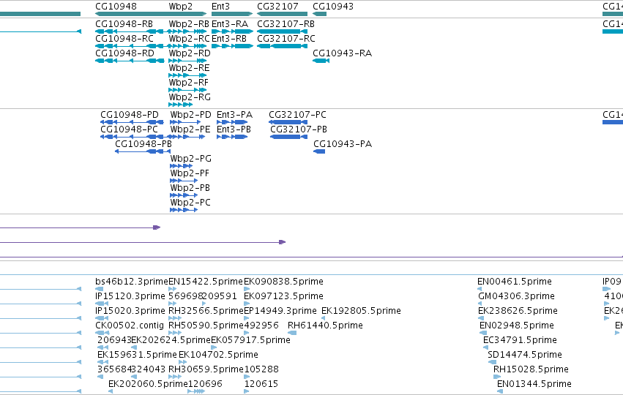The width and height of the screenshot is (623, 395).
Task: Select EST EK057917.5prime
Action: tap(250, 340)
